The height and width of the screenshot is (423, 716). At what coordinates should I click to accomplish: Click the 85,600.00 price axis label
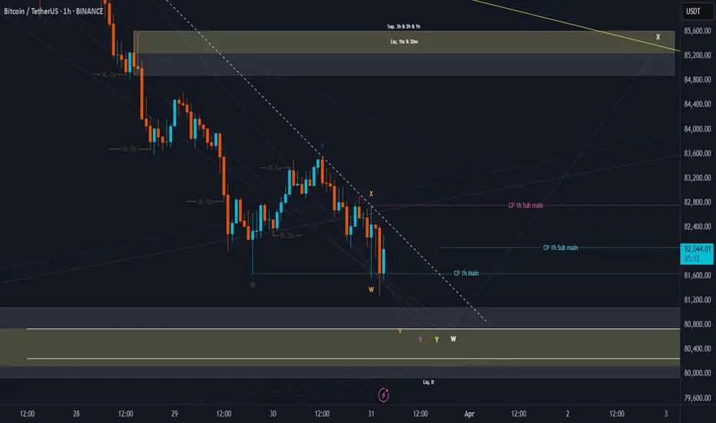tap(698, 31)
